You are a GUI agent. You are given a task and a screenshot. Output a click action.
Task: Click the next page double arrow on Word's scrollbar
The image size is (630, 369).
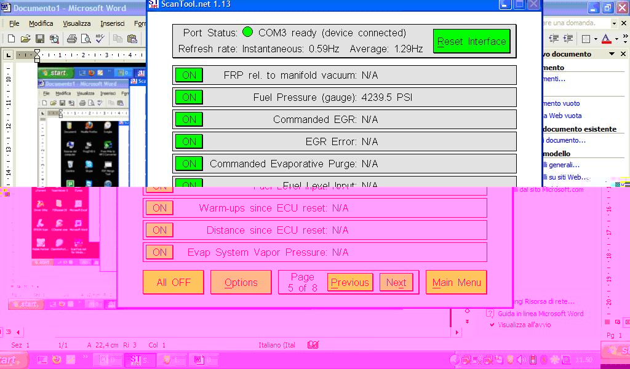[467, 321]
